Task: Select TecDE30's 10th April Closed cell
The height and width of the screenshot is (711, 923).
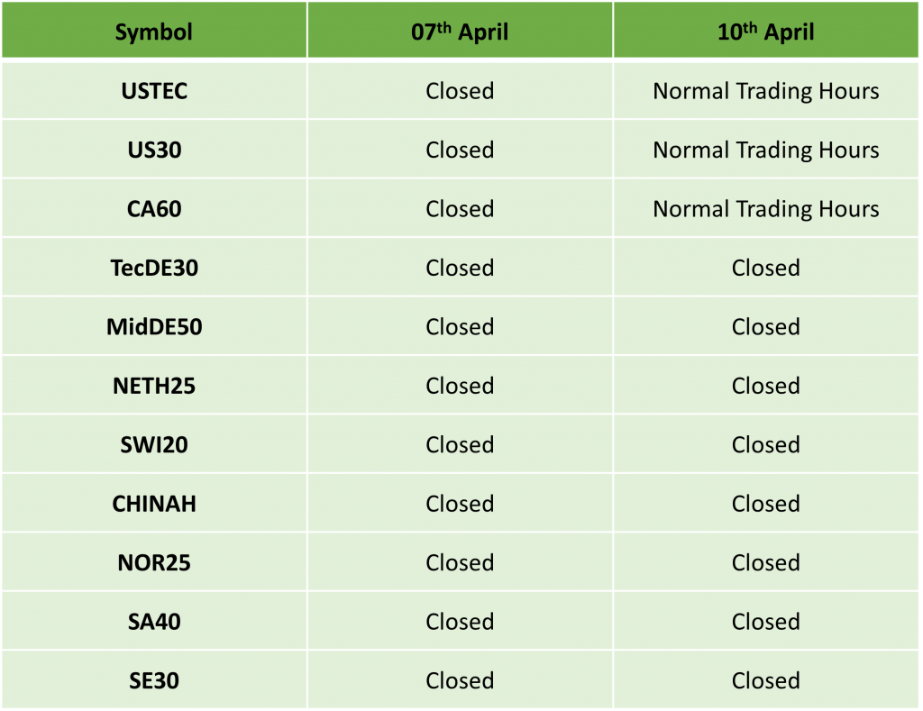Action: pyautogui.click(x=766, y=268)
